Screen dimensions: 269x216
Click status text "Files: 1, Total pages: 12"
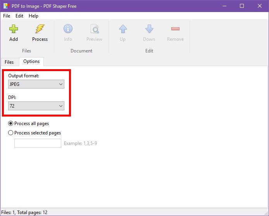point(24,213)
